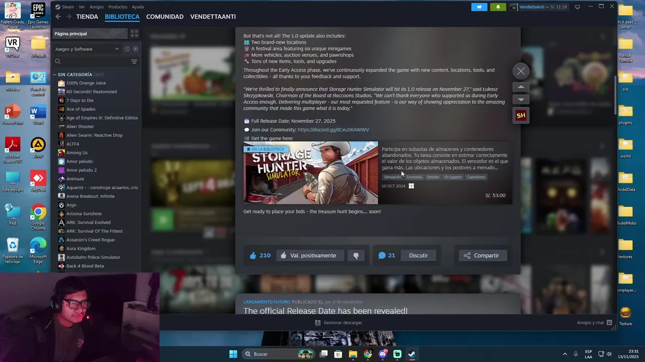
Task: Click the Discutir button
Action: tap(418, 255)
